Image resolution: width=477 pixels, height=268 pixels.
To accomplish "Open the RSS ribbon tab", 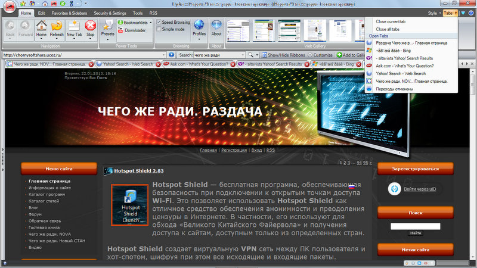I will [x=153, y=13].
